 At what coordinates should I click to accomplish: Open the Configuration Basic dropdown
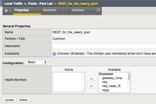[37, 62]
